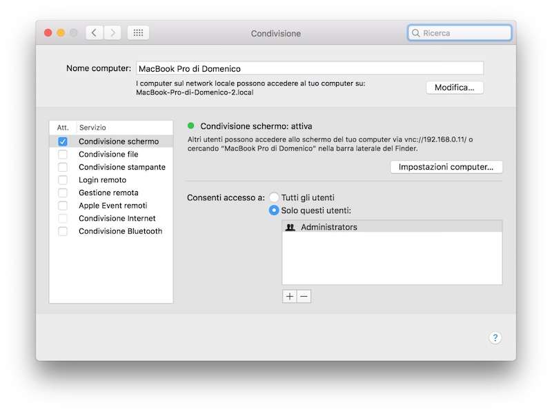The height and width of the screenshot is (412, 552).
Task: Enable Login remoto checkbox
Action: point(63,180)
